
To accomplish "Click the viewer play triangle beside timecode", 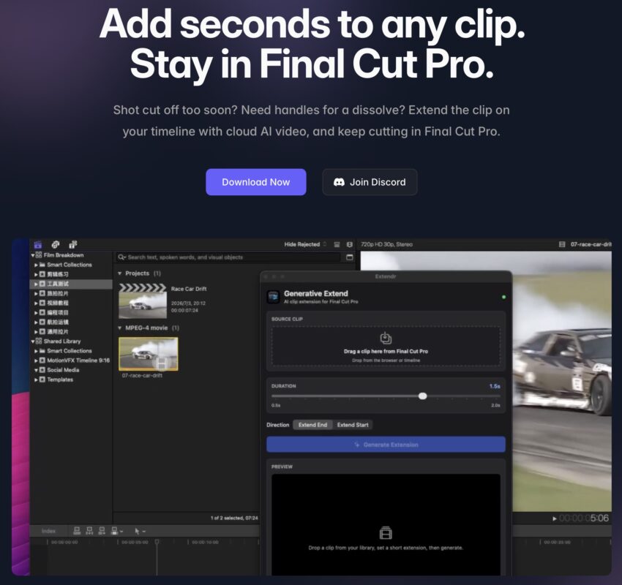I will [x=554, y=518].
